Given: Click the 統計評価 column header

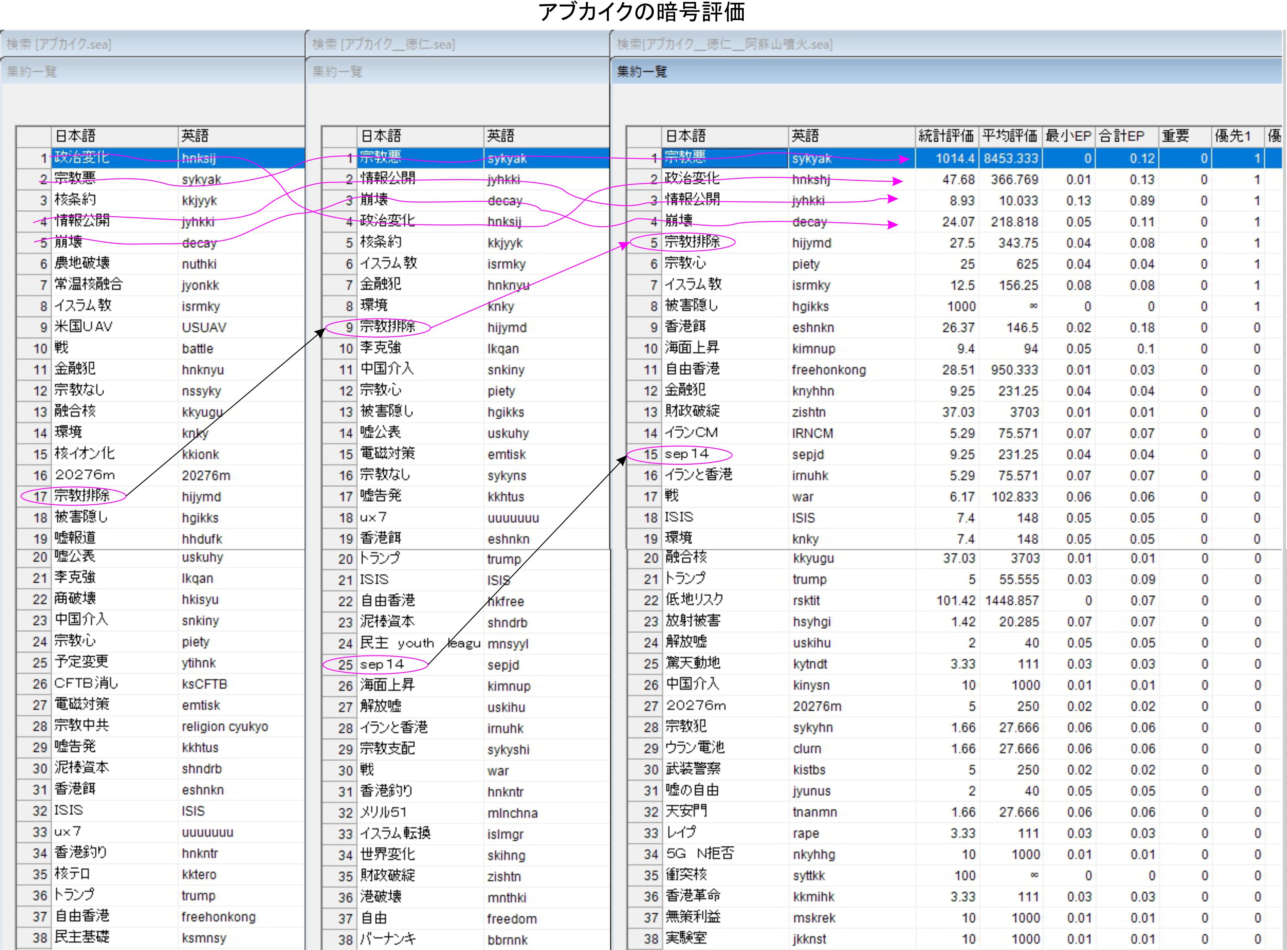Looking at the screenshot, I should click(946, 136).
